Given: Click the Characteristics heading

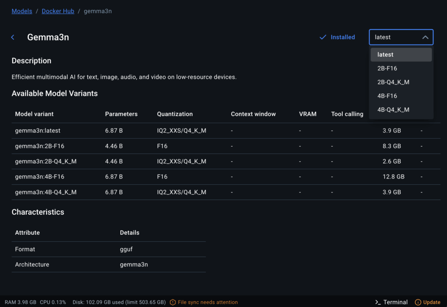Looking at the screenshot, I should coord(38,212).
